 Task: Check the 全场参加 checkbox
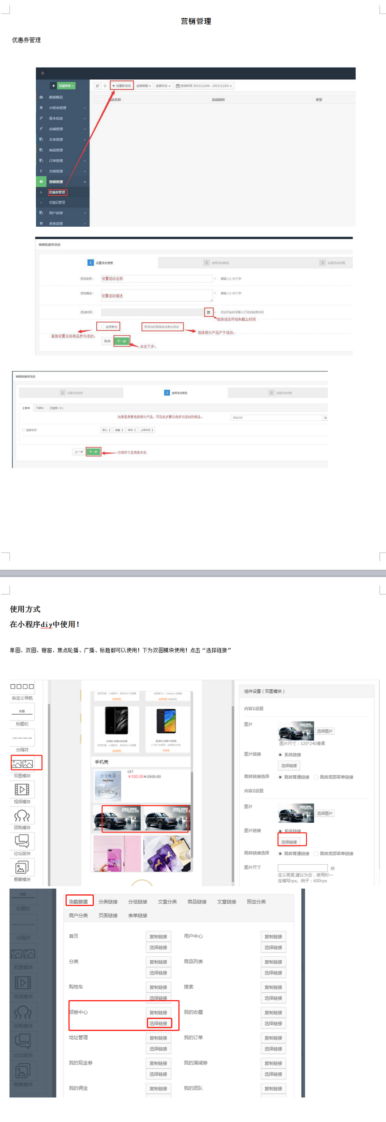pyautogui.click(x=103, y=327)
